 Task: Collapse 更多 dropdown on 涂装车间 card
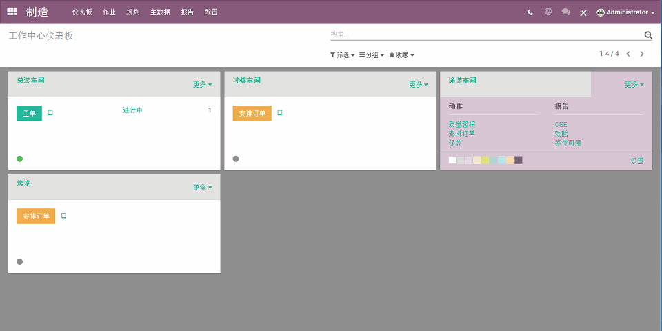coord(634,84)
